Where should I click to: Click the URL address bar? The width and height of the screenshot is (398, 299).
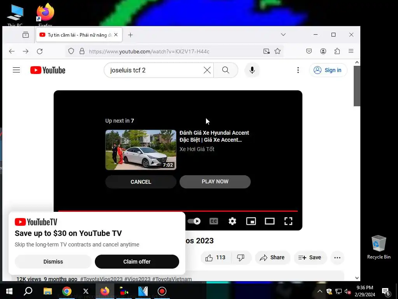click(x=175, y=51)
